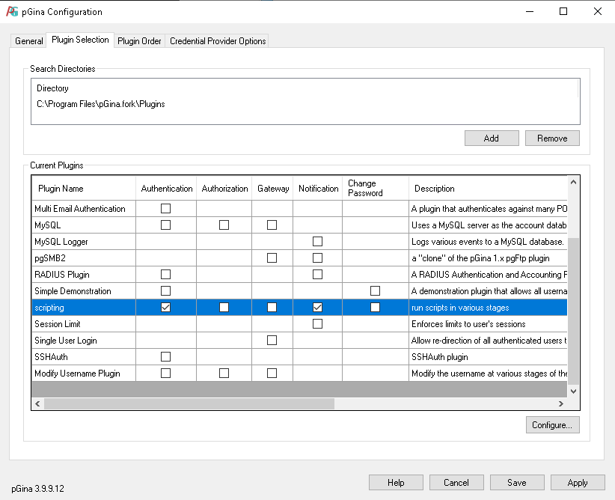The width and height of the screenshot is (615, 500).
Task: Check Notification for the Session Limit plugin
Action: 318,324
